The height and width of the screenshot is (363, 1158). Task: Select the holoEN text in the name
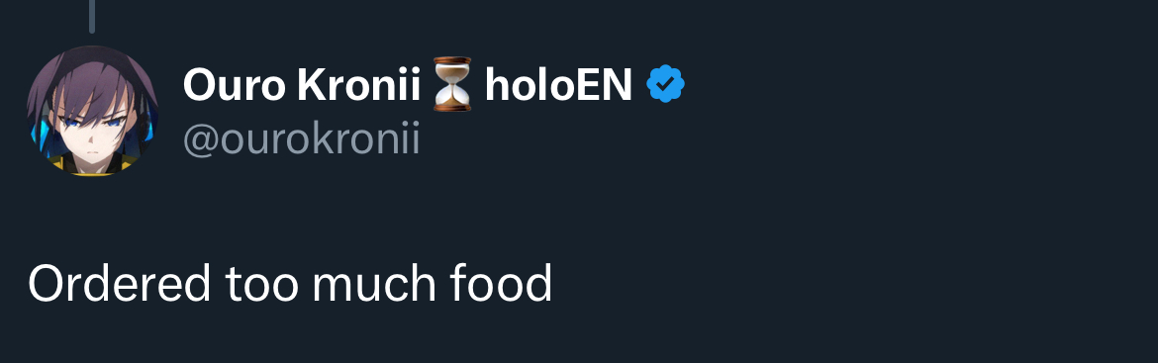point(558,86)
